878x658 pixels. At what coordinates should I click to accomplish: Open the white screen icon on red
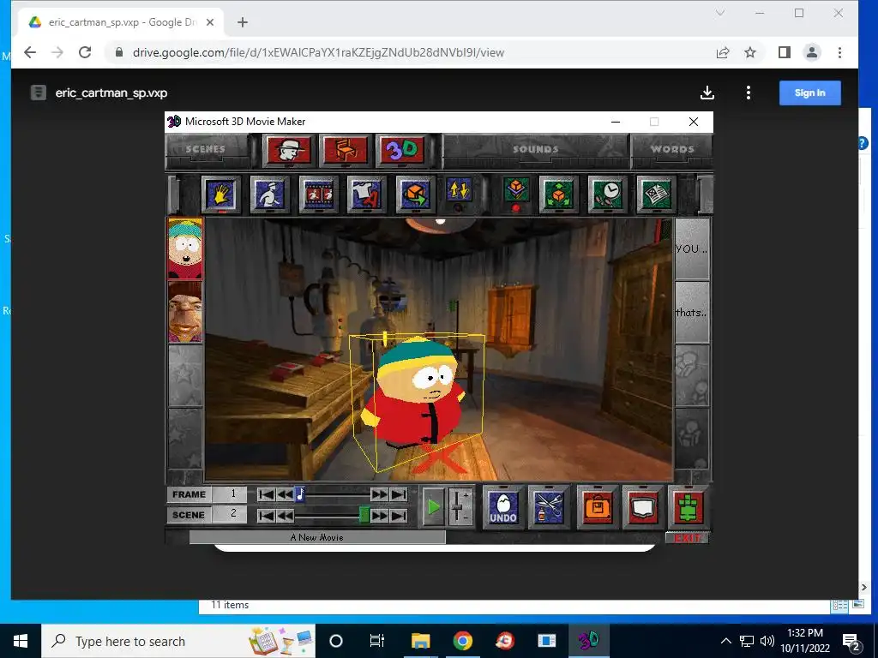click(x=643, y=507)
